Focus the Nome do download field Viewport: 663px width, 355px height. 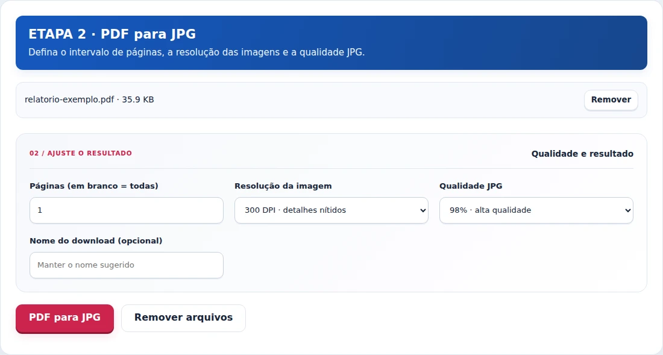(x=127, y=265)
